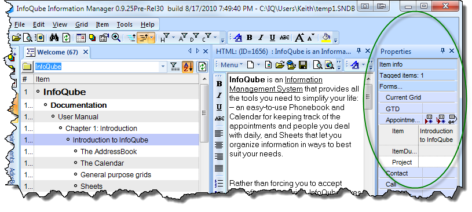Click the binoculars Find icon
Viewport: 472px width, 212px height.
[54, 38]
